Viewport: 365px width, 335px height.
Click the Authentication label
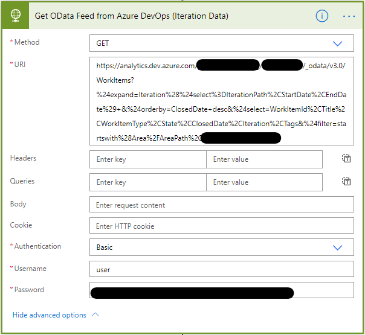tap(37, 246)
